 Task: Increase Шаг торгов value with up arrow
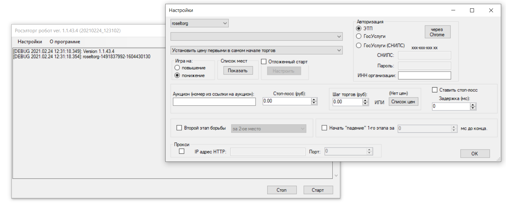pos(366,100)
